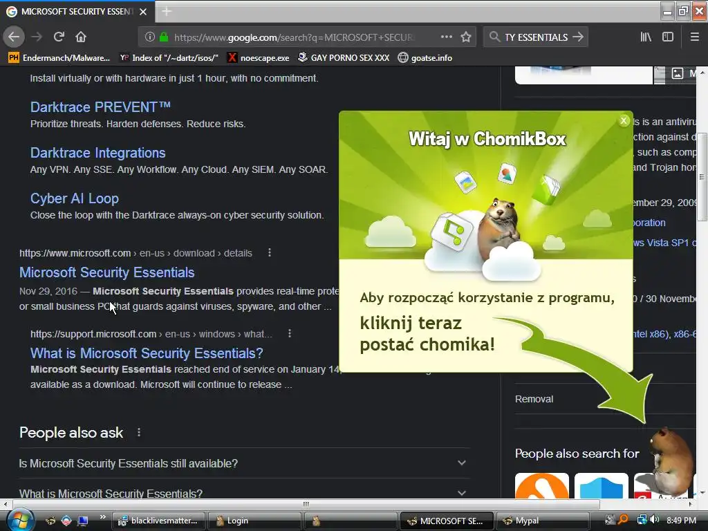Screen dimensions: 708x531
Task: Open the People also ask options dots
Action: 138,433
